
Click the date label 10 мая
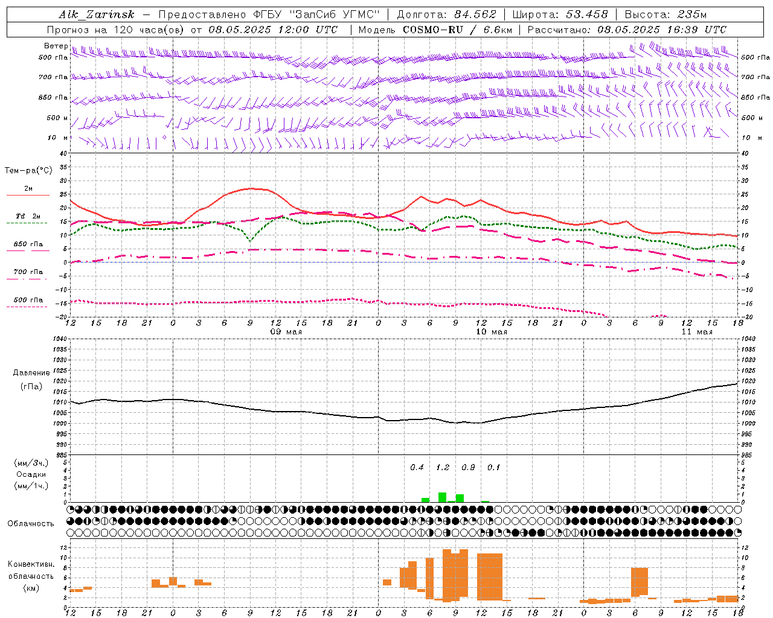(491, 332)
